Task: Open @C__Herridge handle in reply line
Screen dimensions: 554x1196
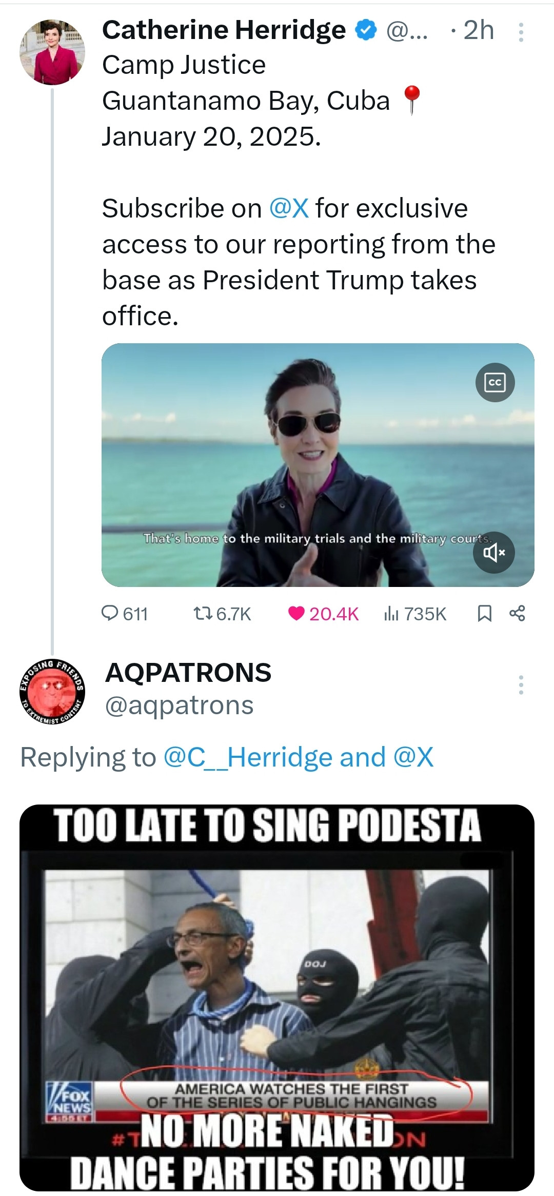Action: 248,757
